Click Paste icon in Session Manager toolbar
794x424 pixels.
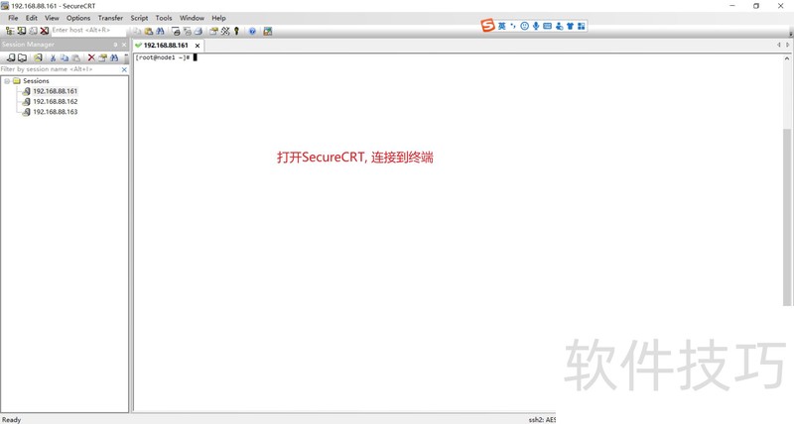click(x=76, y=58)
